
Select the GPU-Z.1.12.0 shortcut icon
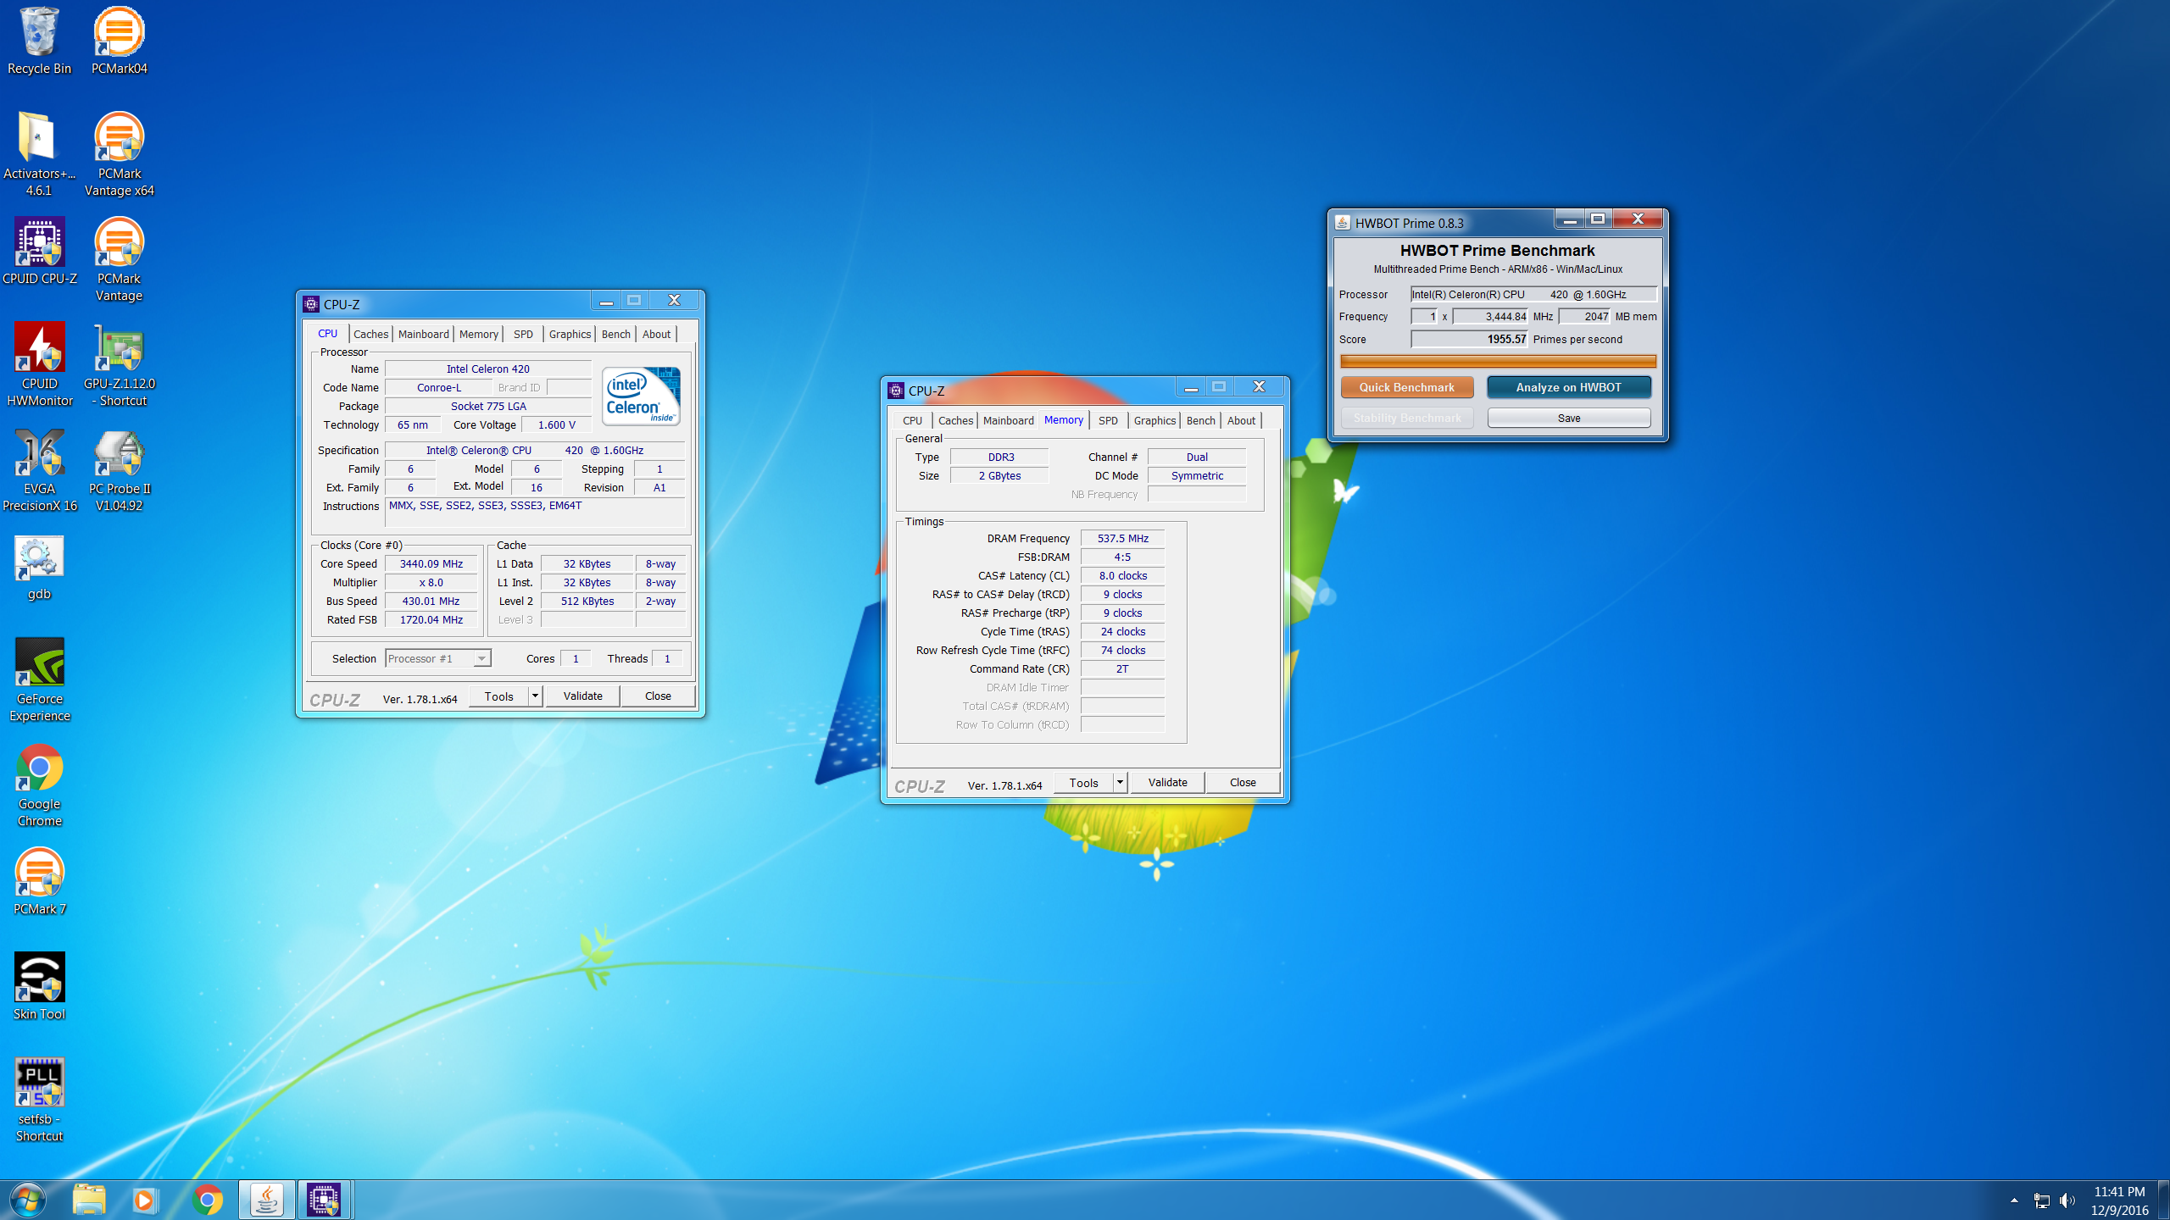point(119,364)
